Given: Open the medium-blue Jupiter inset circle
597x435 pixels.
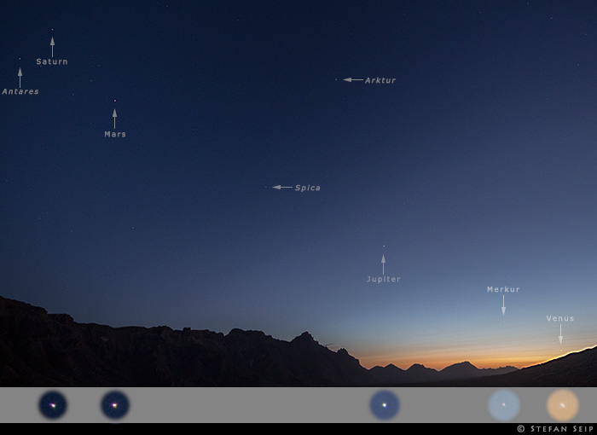Looking at the screenshot, I should [384, 405].
